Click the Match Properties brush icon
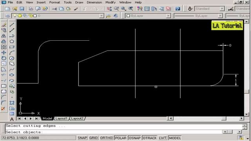Screen dimensions: 251x141 tap(76, 9)
